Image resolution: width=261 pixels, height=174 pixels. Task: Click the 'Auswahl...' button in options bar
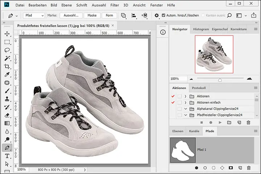[x=71, y=16]
